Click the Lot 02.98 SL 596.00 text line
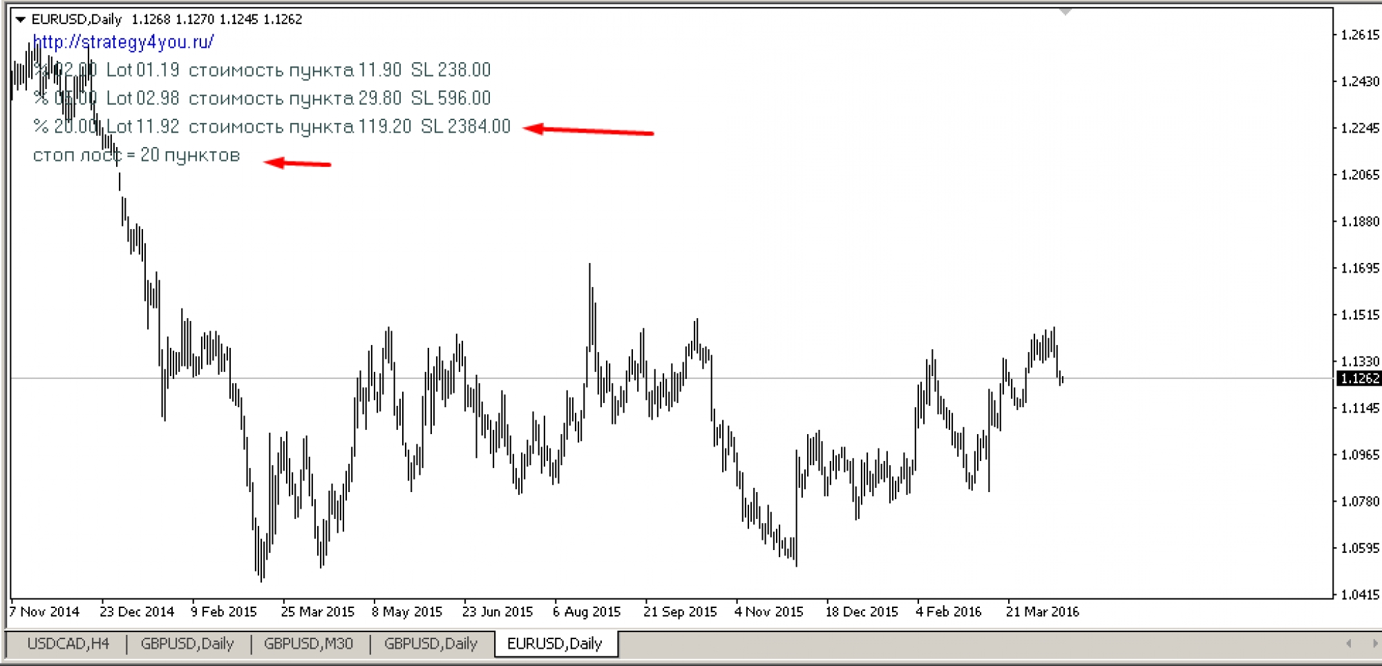 point(263,99)
